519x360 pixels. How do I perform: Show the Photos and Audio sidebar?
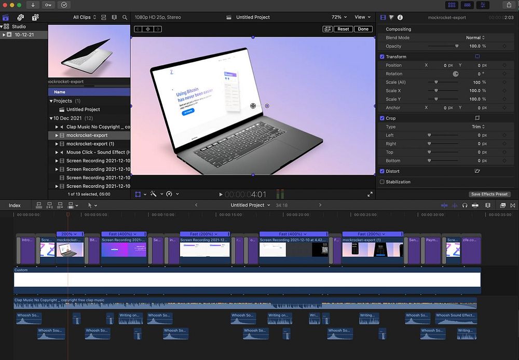click(x=21, y=17)
